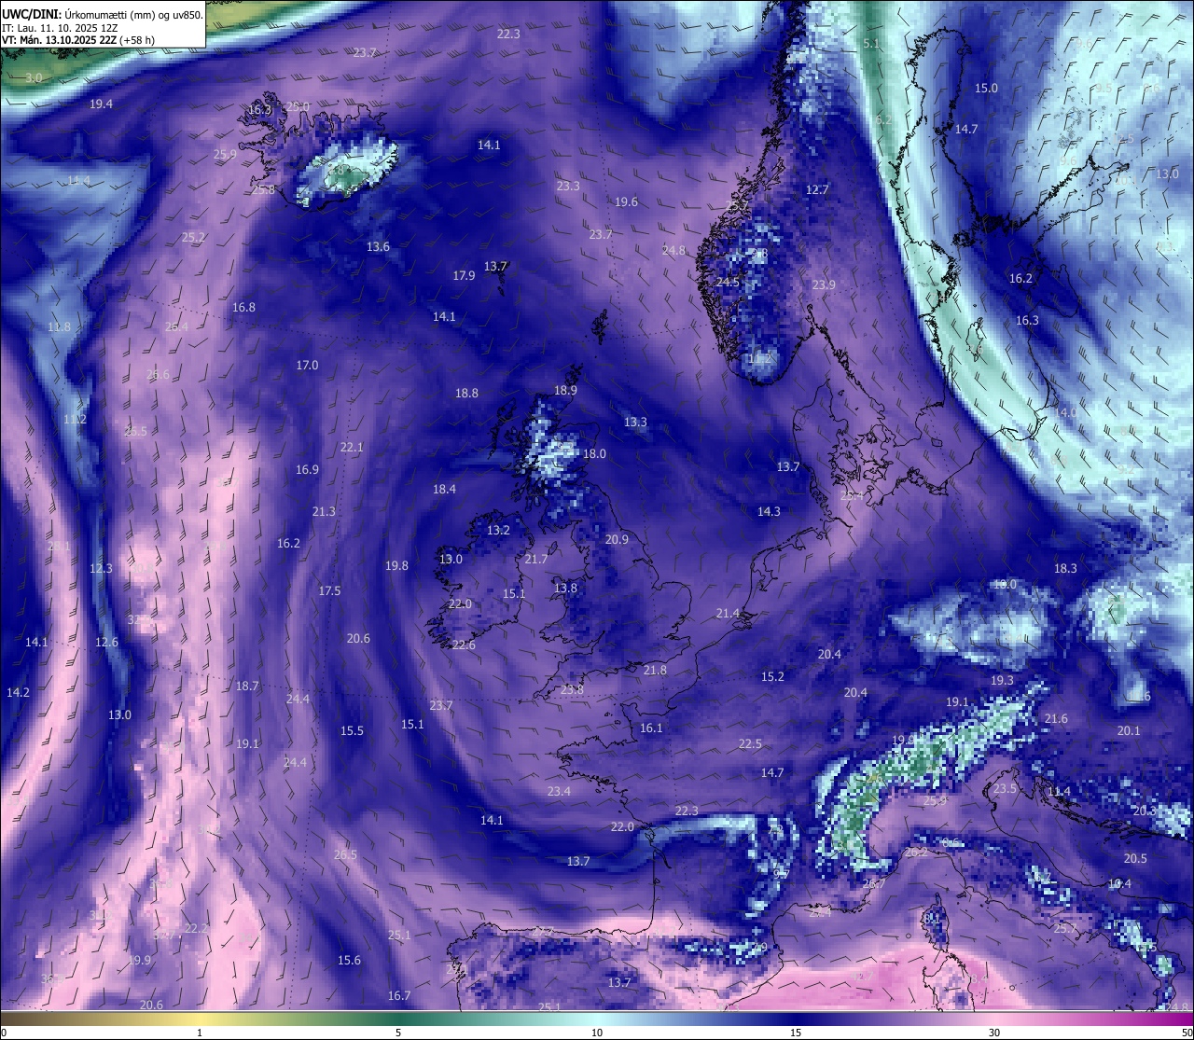Click the map value '23.9'
1194x1040 pixels.
point(824,285)
